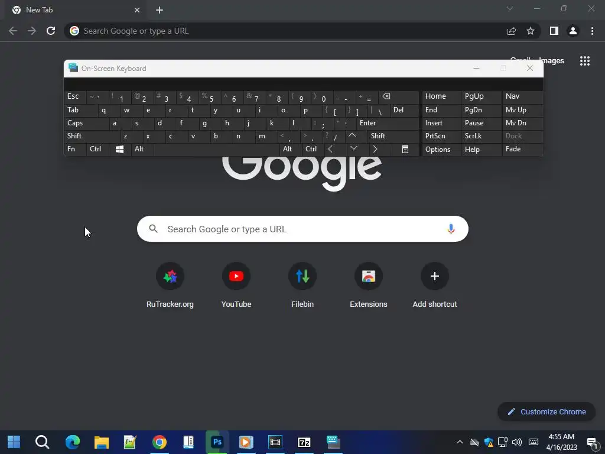This screenshot has height=454, width=605.
Task: Toggle Fn key on On-Screen Keyboard
Action: pos(75,149)
